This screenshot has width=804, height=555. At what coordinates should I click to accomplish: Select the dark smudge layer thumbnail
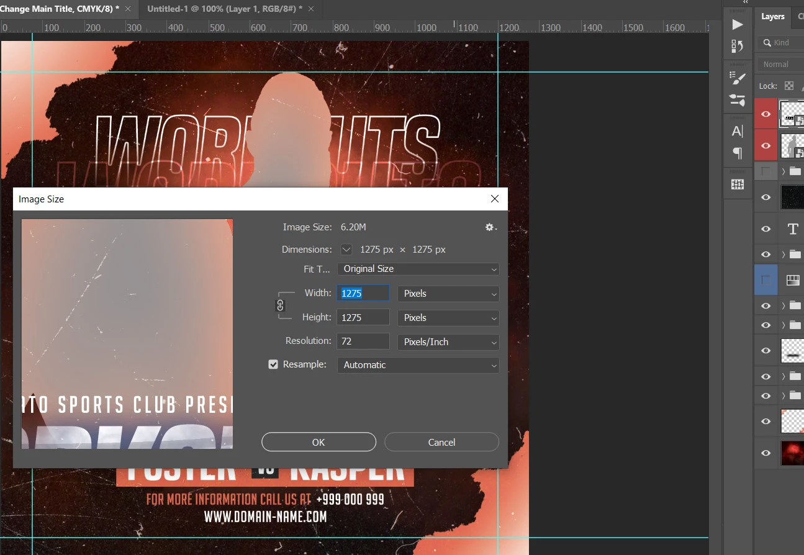792,351
